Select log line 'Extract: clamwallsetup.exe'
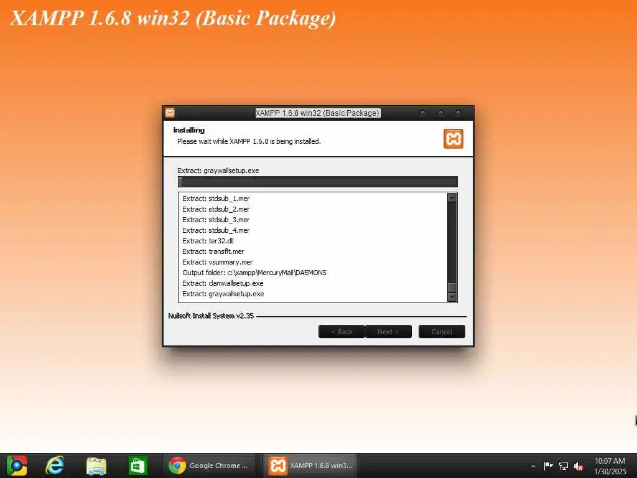The height and width of the screenshot is (478, 637). tap(223, 283)
